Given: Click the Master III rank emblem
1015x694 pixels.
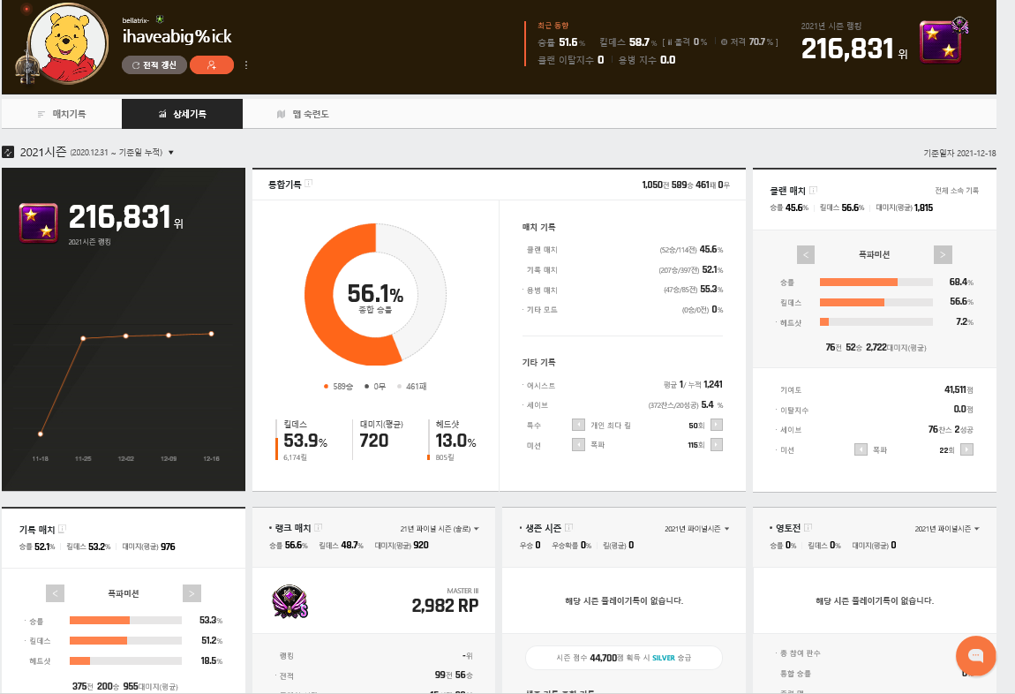Looking at the screenshot, I should pos(289,600).
